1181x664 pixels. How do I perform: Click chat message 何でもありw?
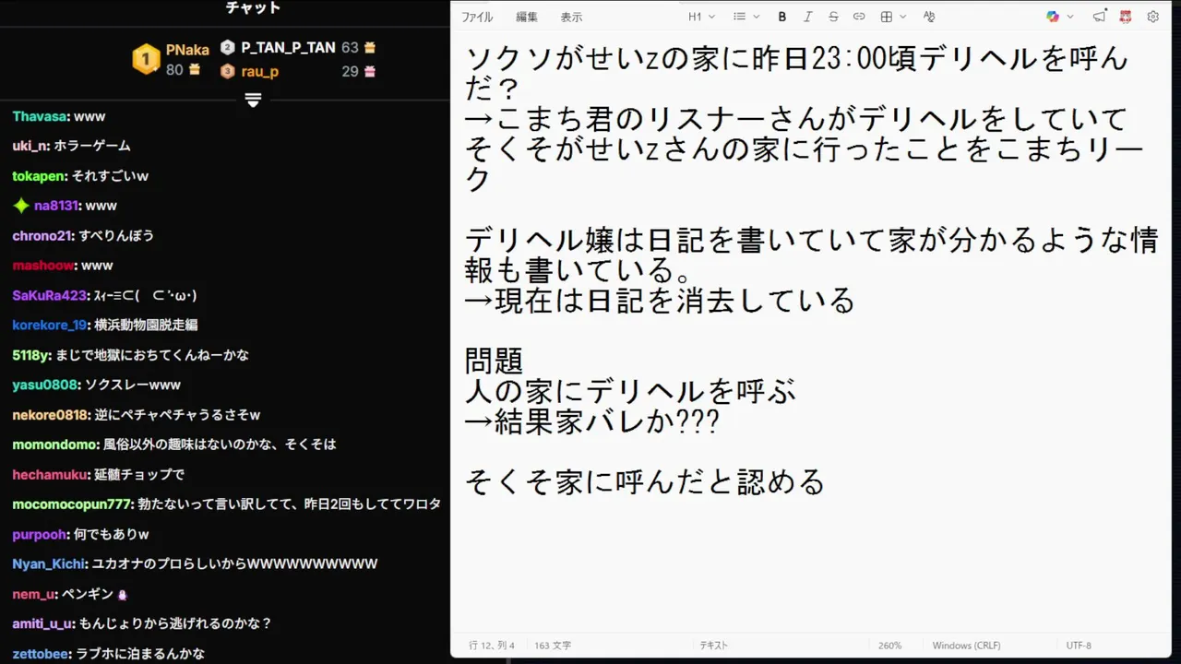[112, 535]
